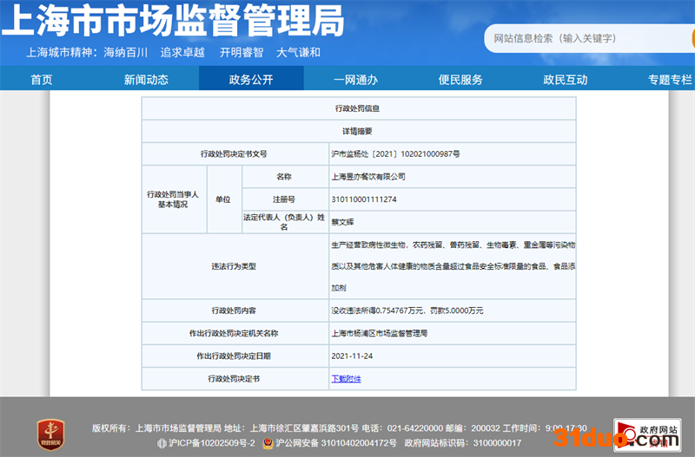Select the 政务公开 navigation tab

[251, 80]
